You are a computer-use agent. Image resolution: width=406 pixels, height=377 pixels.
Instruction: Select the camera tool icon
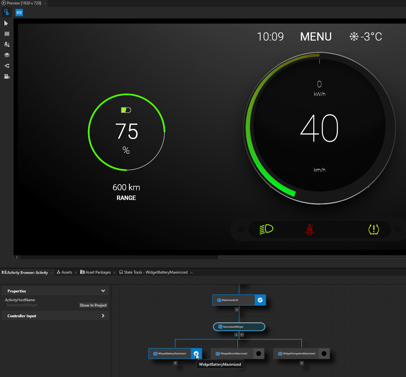point(7,76)
